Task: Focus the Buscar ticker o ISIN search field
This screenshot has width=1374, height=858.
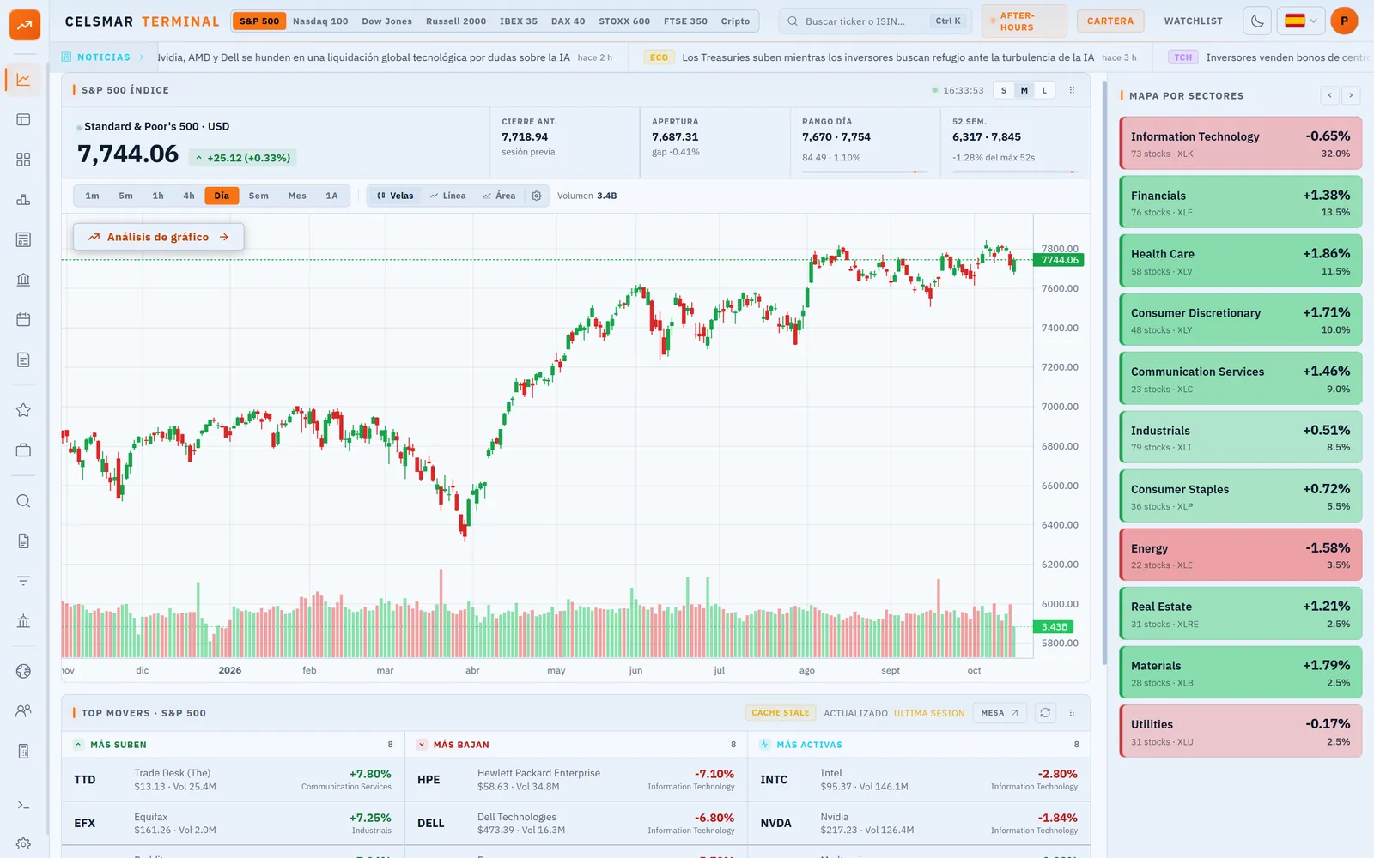Action: click(x=874, y=21)
